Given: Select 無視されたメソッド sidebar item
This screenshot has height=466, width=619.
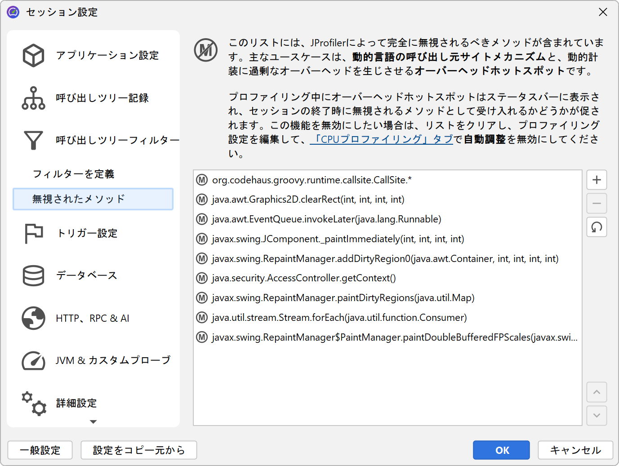Looking at the screenshot, I should tap(93, 199).
